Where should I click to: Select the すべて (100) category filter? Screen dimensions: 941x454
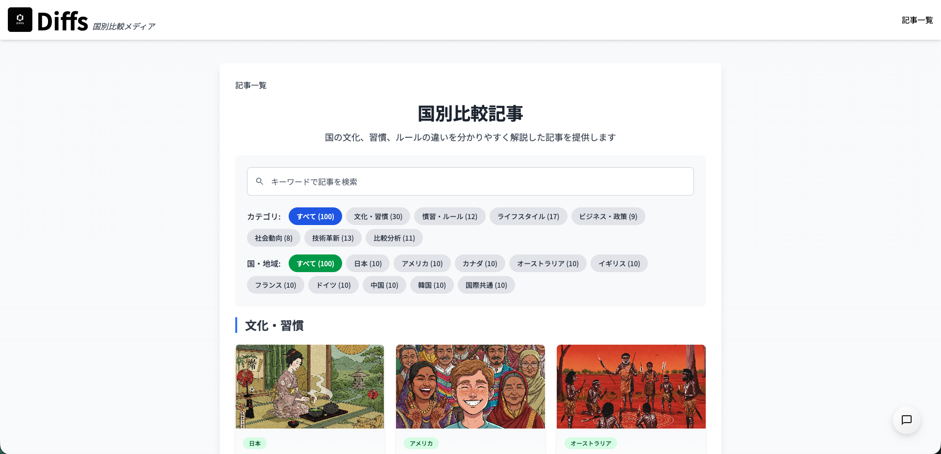pos(315,216)
